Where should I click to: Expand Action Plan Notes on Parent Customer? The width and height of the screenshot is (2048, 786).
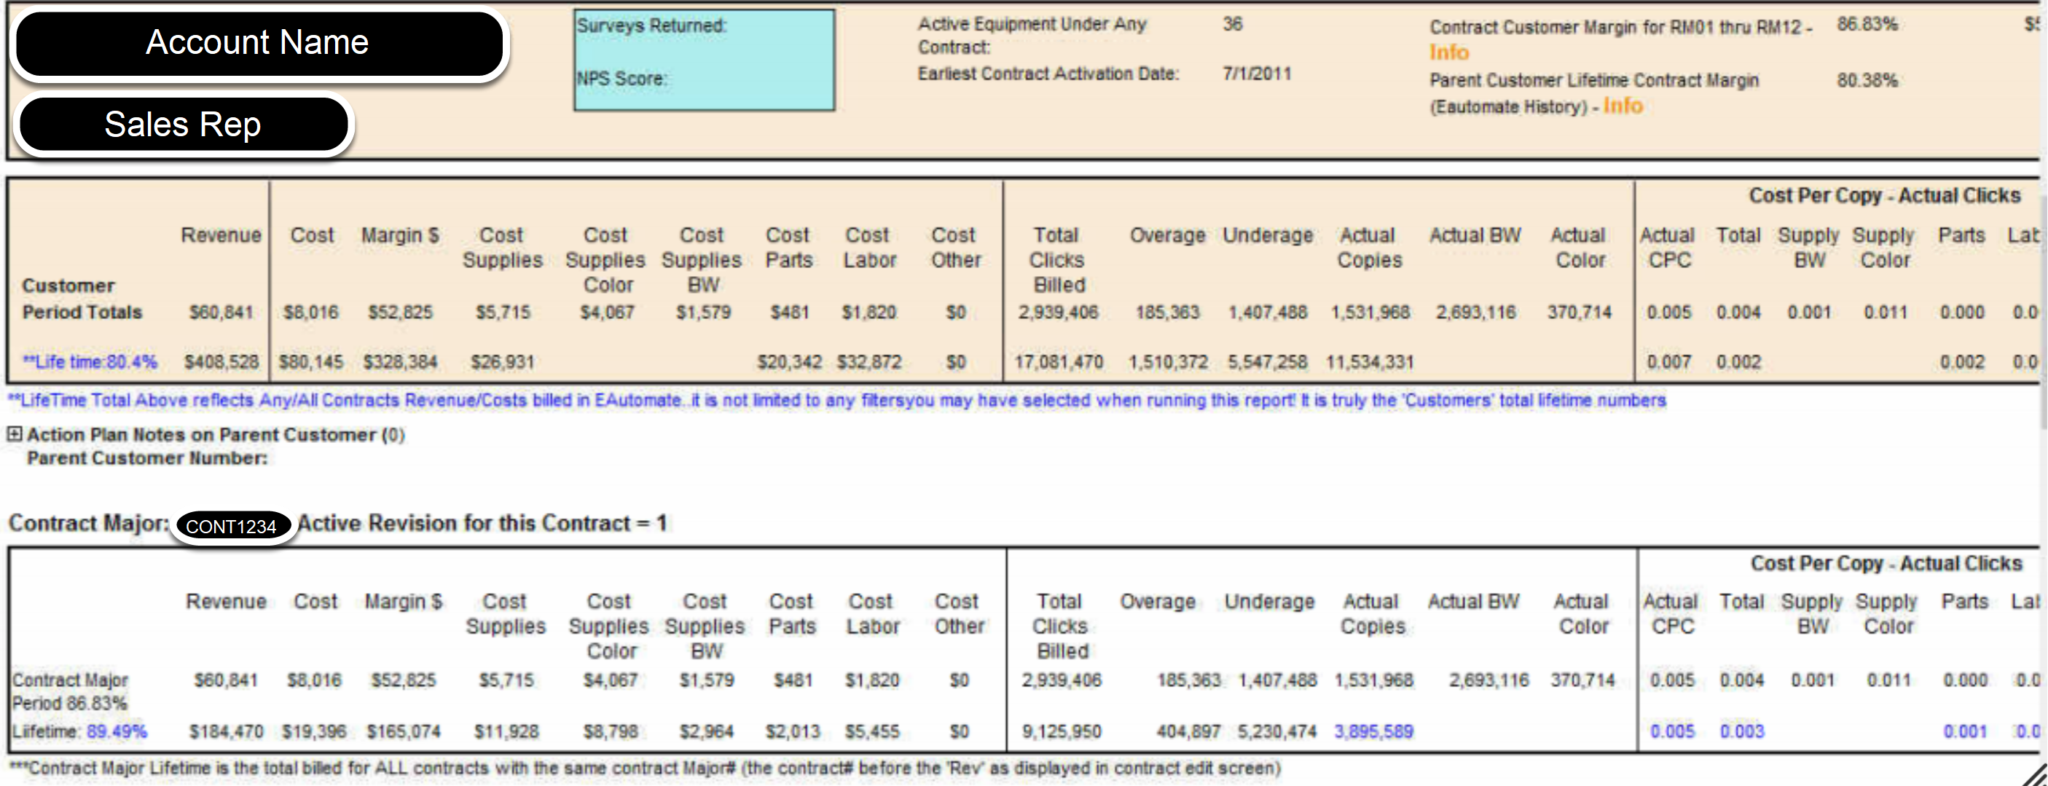(14, 435)
